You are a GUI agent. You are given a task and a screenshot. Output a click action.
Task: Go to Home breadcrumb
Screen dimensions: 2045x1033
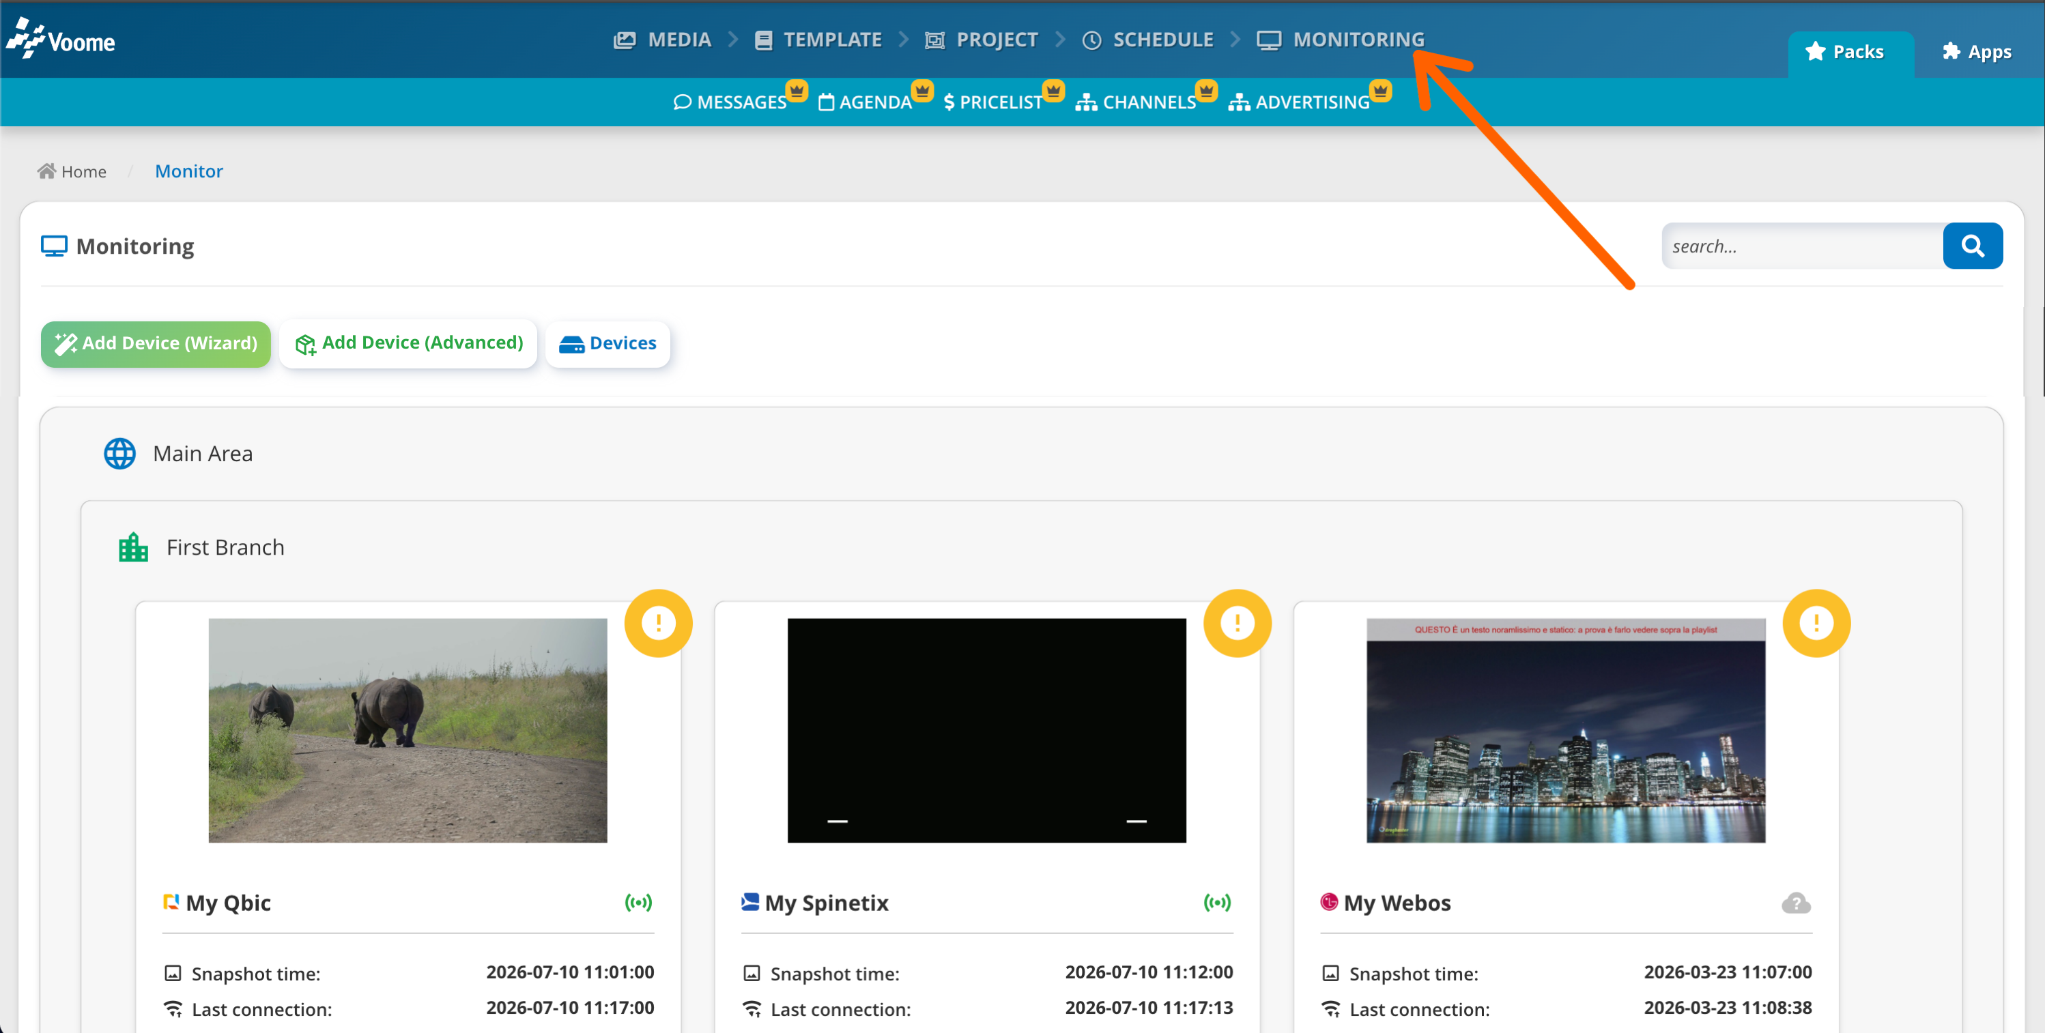(x=72, y=171)
